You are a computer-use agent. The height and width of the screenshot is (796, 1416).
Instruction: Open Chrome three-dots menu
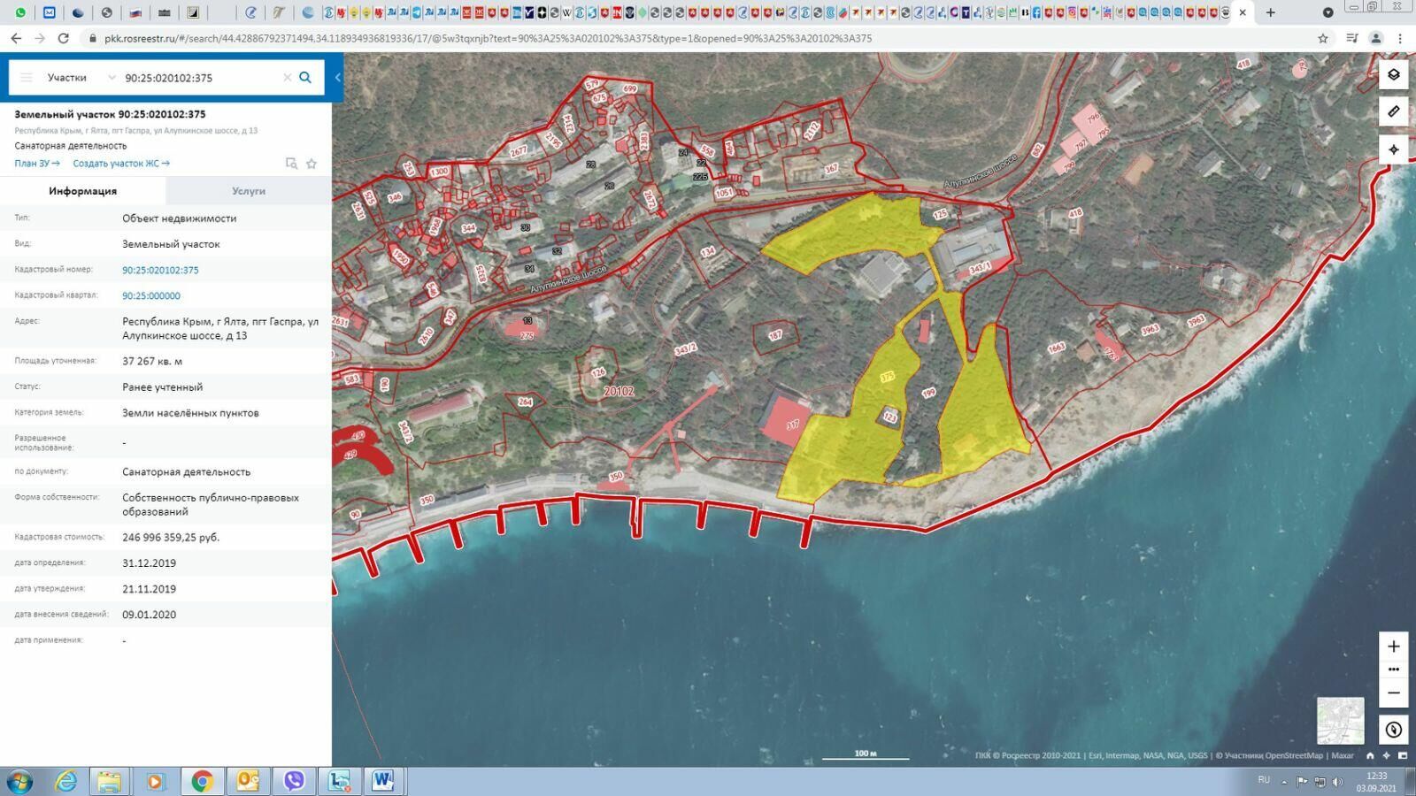pyautogui.click(x=1400, y=38)
